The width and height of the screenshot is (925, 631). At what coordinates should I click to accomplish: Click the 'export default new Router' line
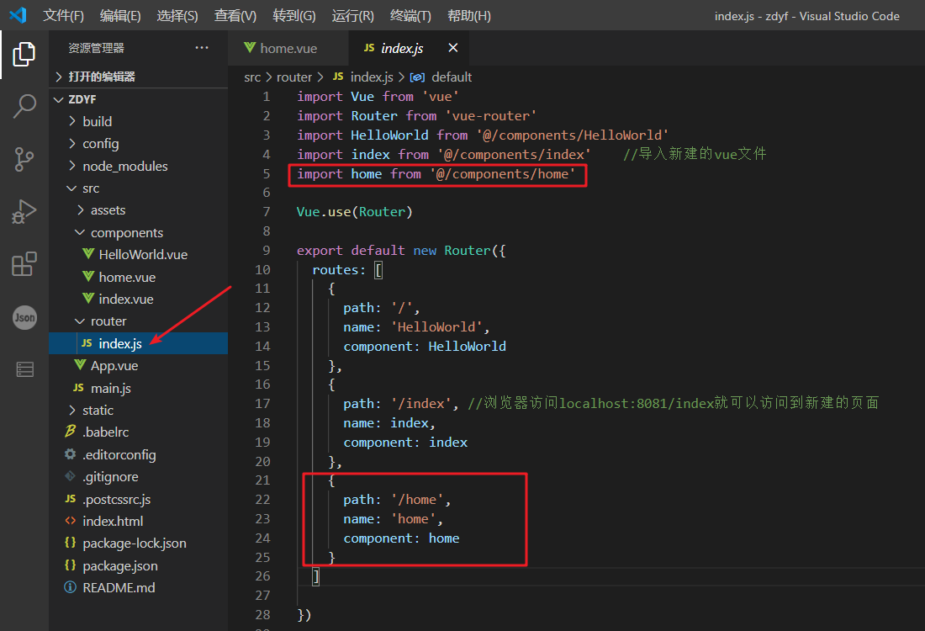[401, 250]
